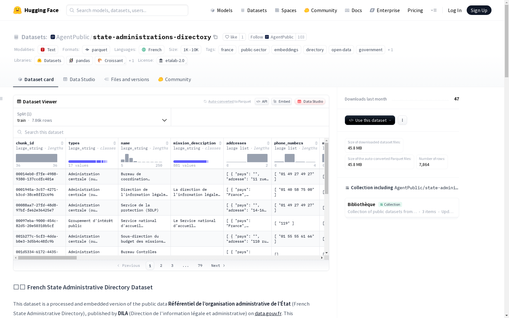Open the etalab-2.0 license tag
Image resolution: width=509 pixels, height=318 pixels.
pyautogui.click(x=172, y=60)
